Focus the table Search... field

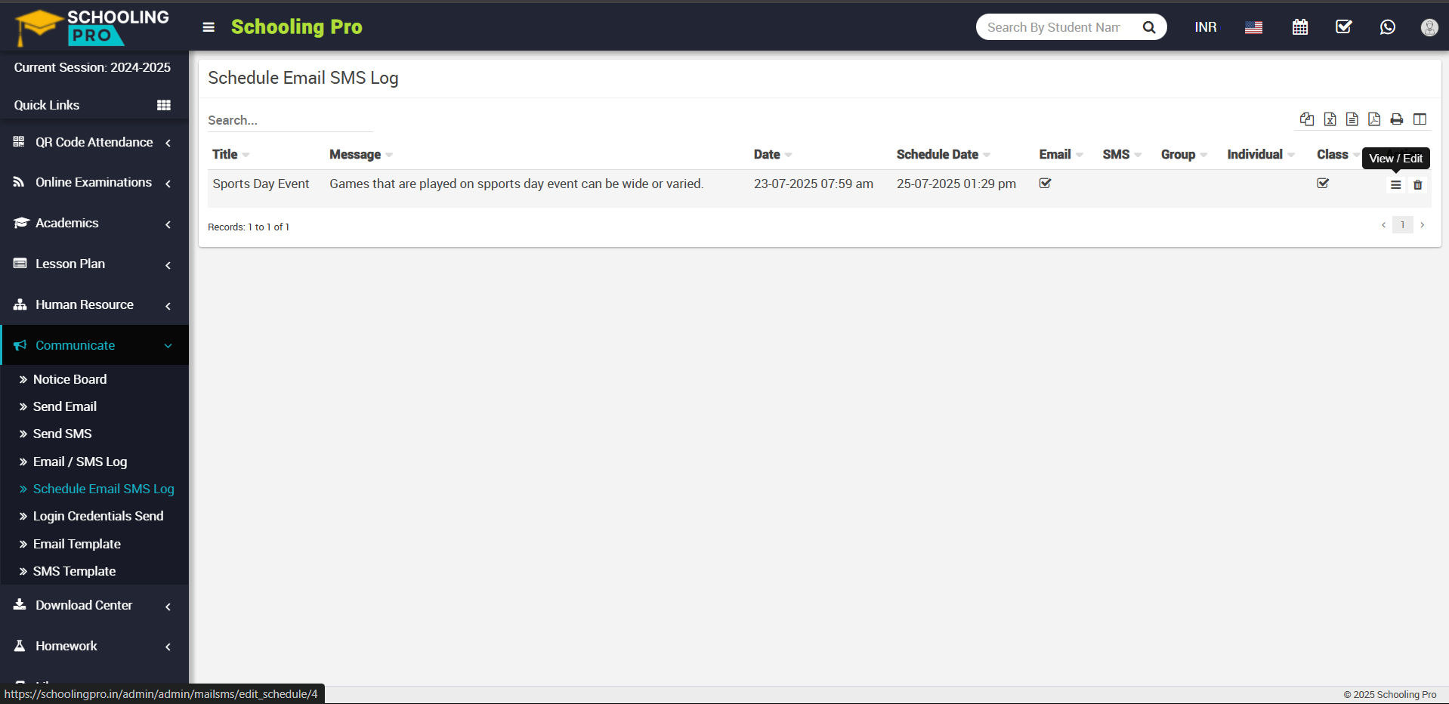(290, 120)
